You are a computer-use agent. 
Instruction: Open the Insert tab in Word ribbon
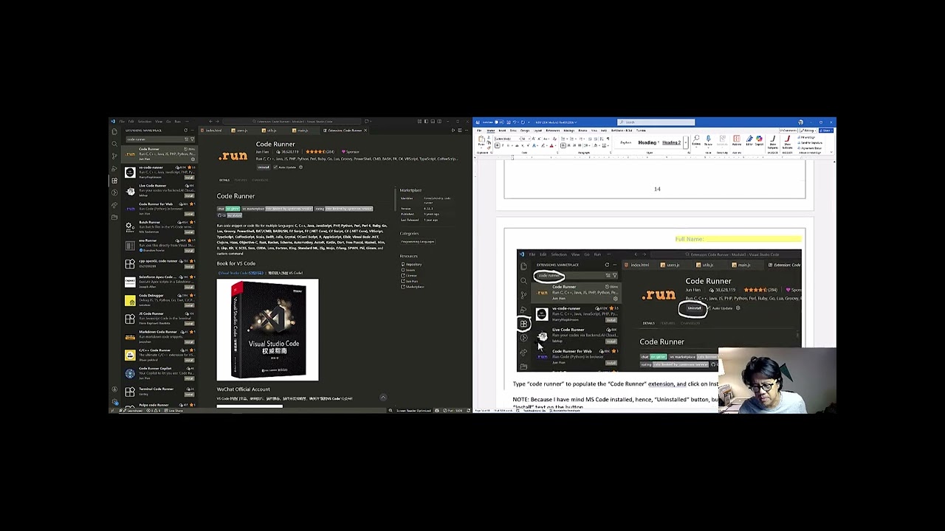coord(502,131)
